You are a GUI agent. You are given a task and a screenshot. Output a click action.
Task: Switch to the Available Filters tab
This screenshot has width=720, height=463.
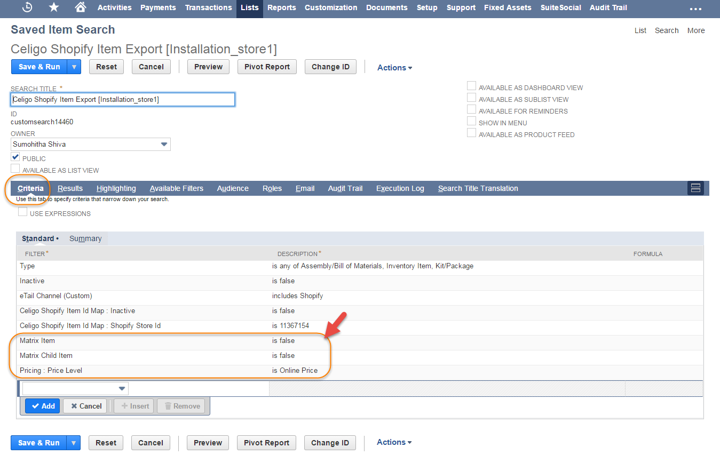point(177,188)
